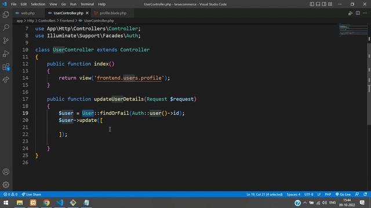This screenshot has height=208, width=371.
Task: Click the volume icon in system tray
Action: pos(325,203)
